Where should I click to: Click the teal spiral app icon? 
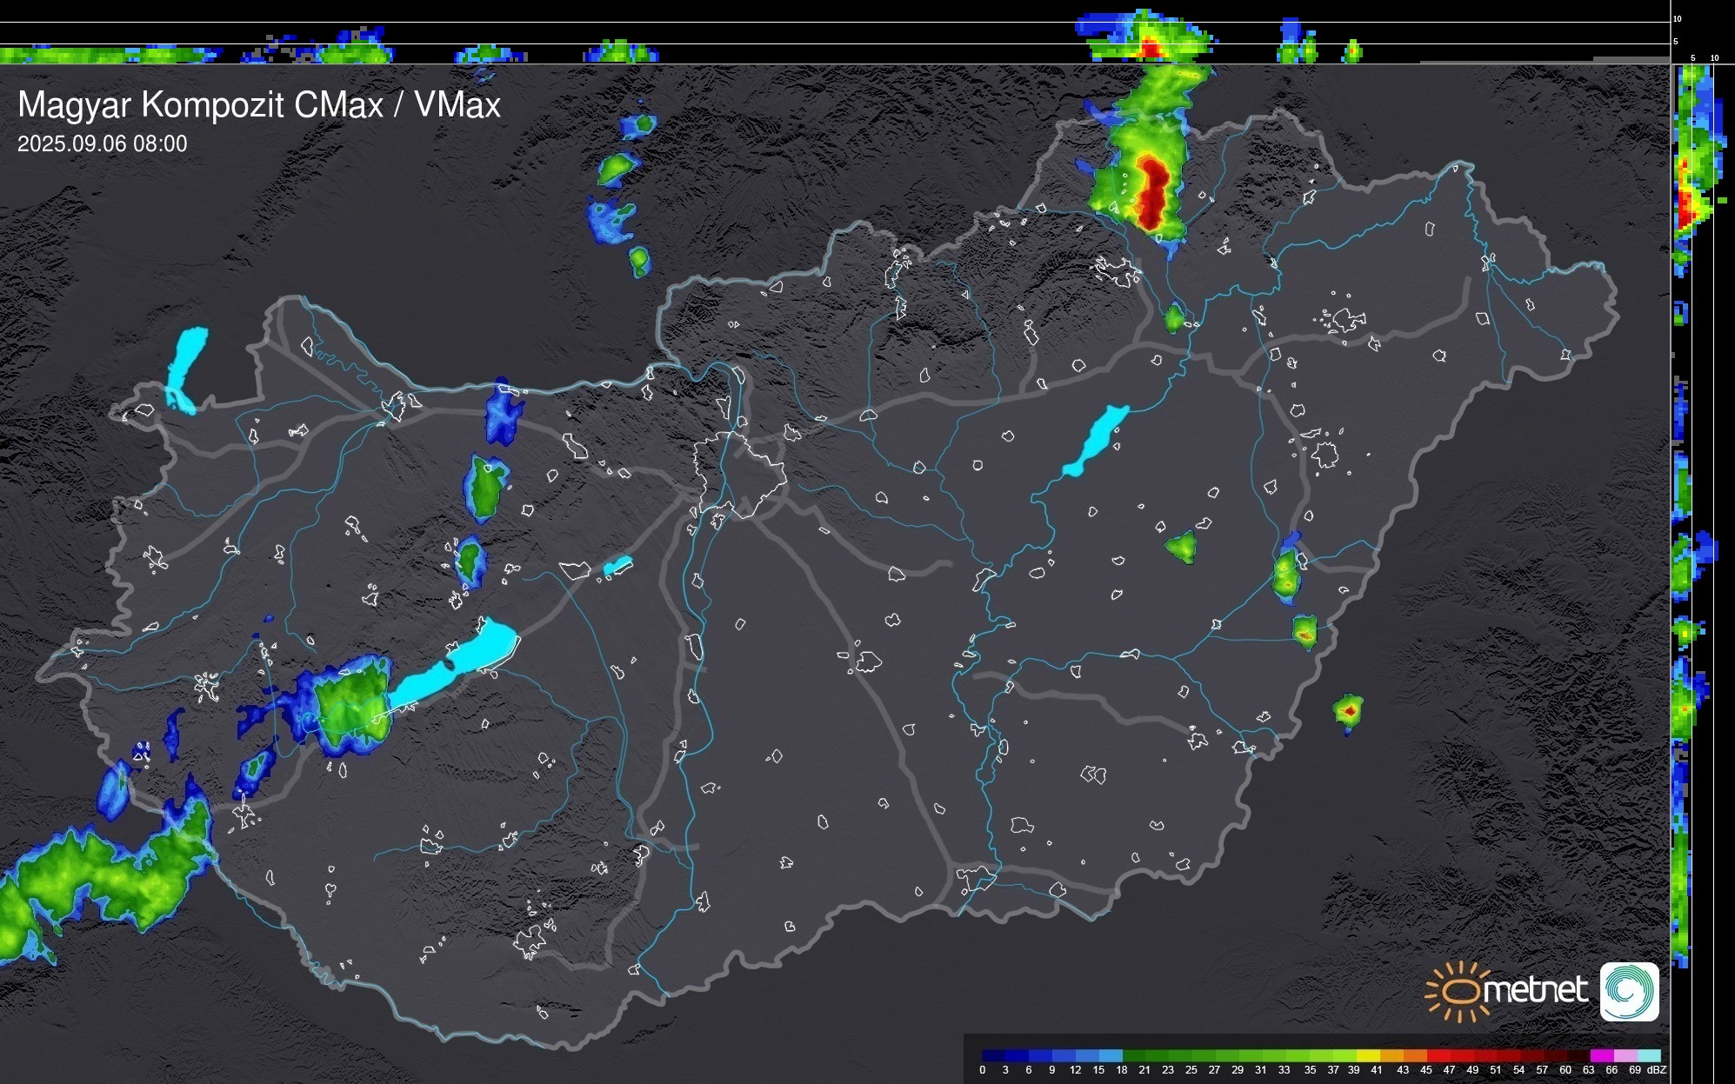[1629, 992]
